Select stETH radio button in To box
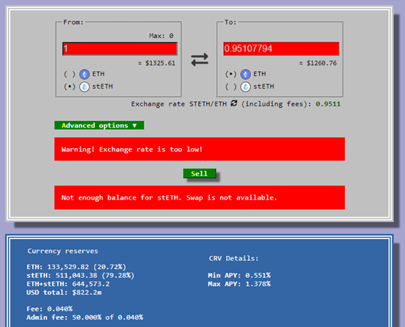405x327 pixels. pos(230,87)
